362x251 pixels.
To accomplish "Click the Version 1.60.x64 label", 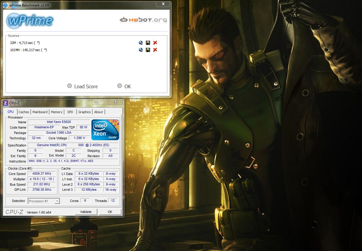I will coord(39,212).
